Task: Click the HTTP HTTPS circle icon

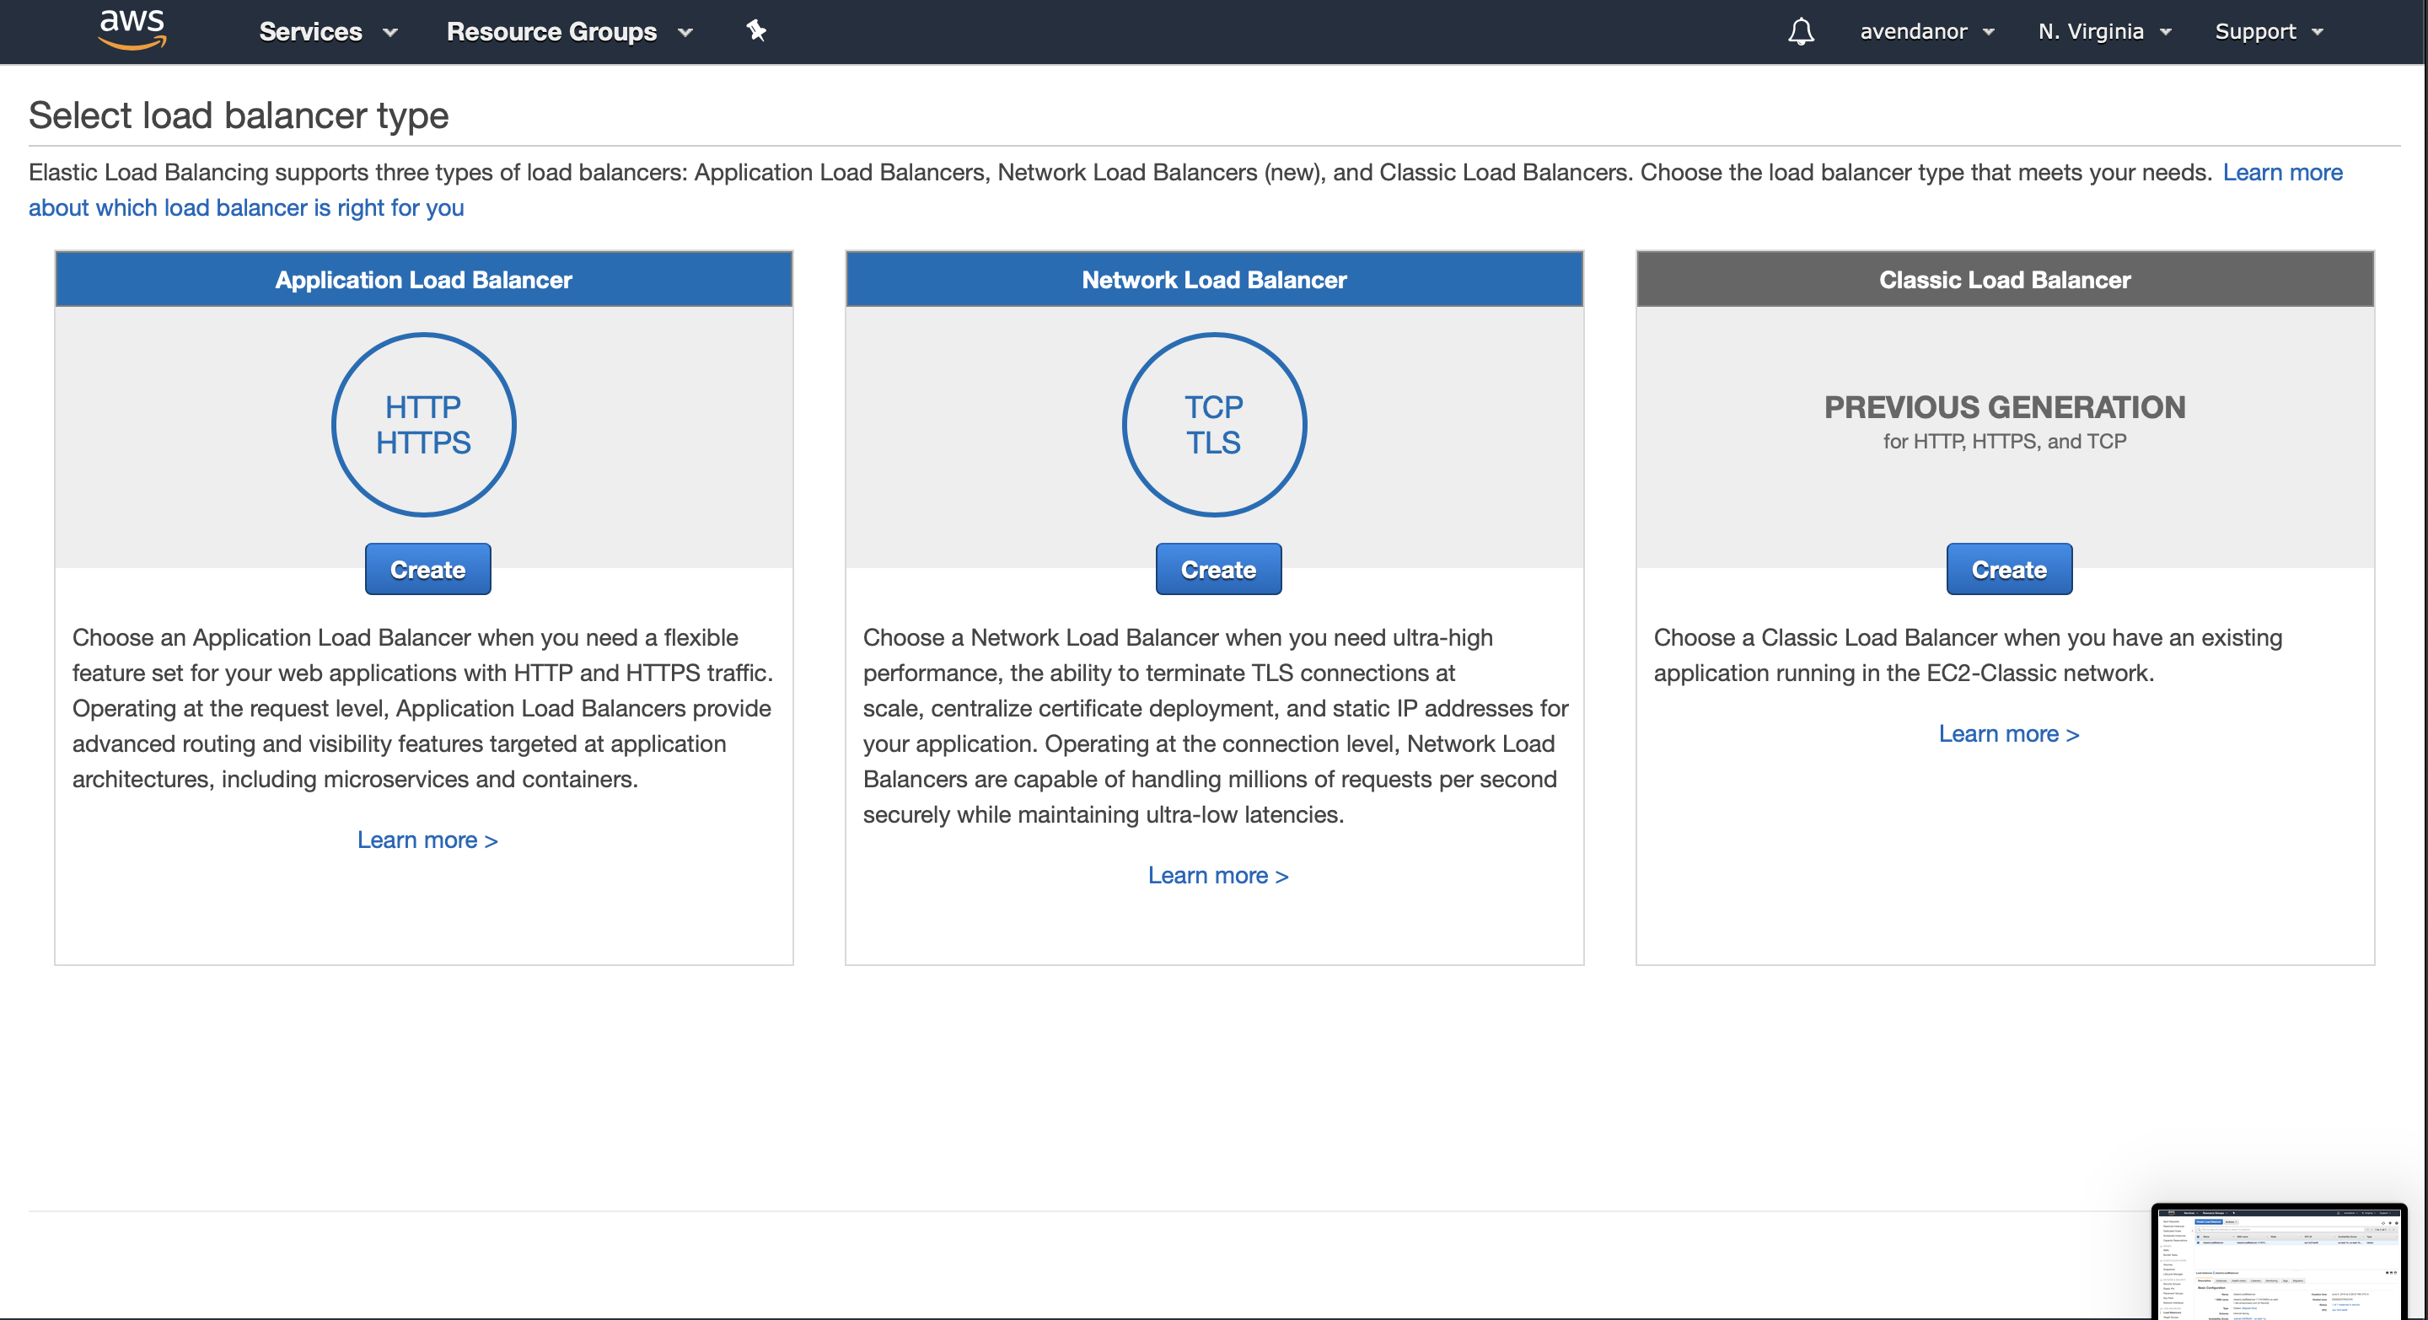Action: pos(423,425)
